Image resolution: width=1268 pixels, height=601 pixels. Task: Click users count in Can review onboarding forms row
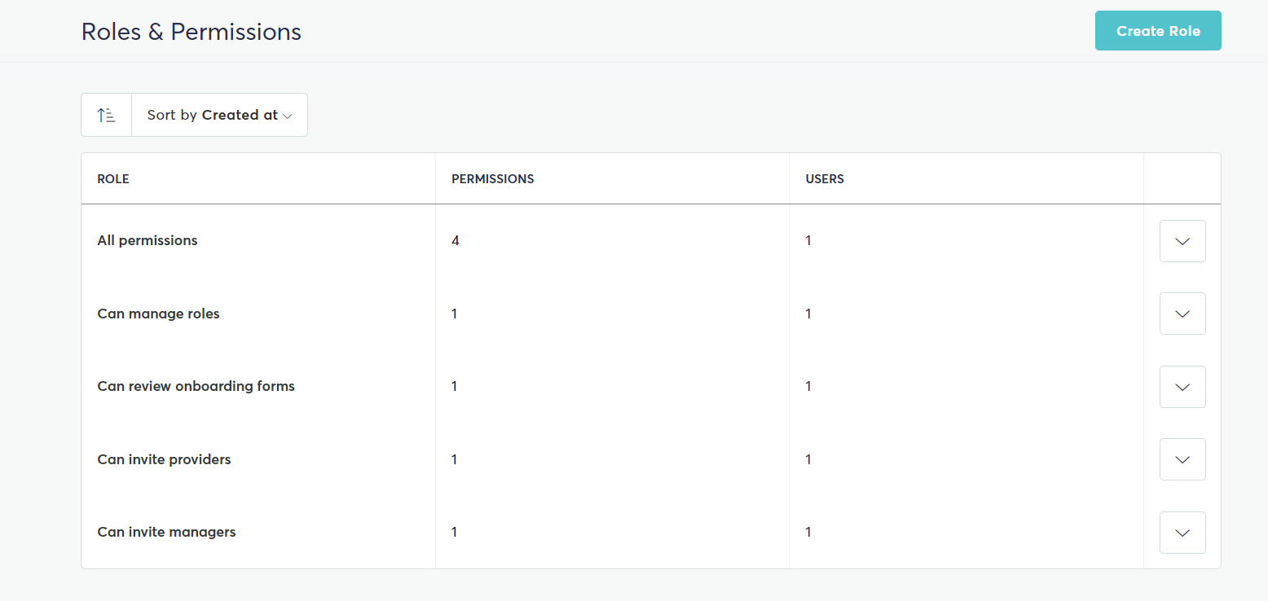pyautogui.click(x=808, y=386)
